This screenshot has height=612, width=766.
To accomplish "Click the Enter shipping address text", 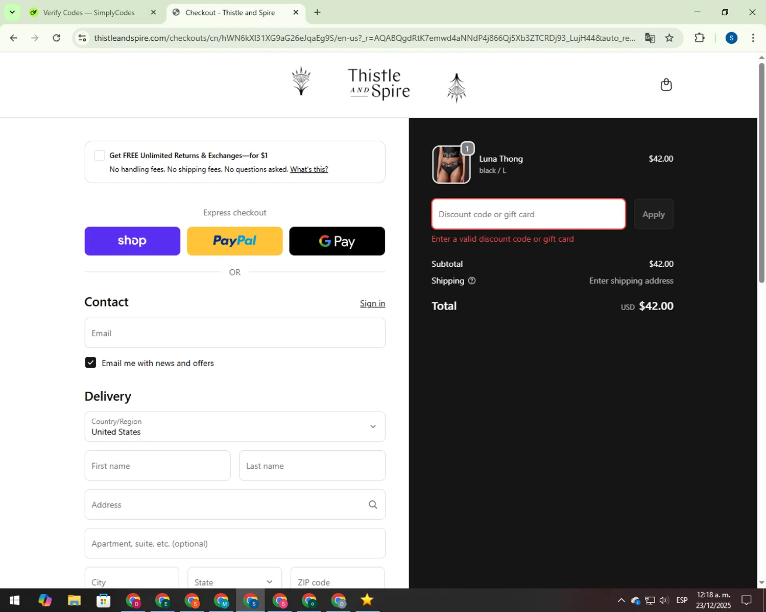I will [631, 280].
